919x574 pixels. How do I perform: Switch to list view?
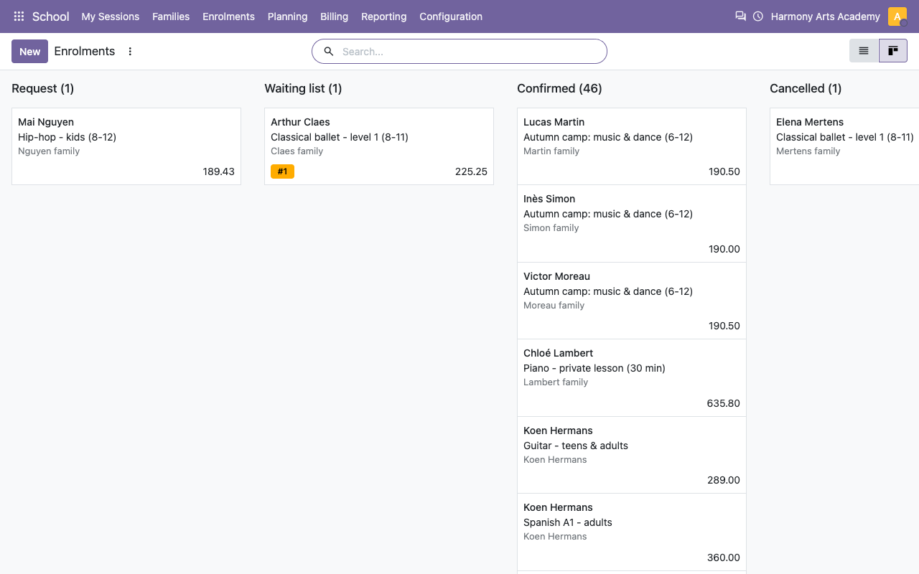coord(864,51)
